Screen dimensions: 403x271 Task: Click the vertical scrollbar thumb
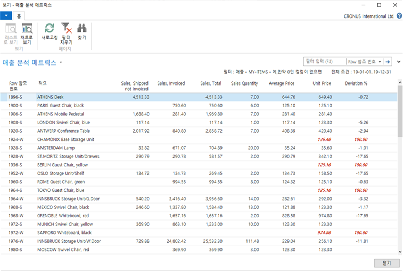point(400,112)
